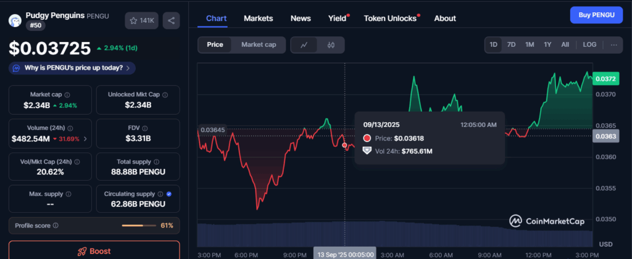
Task: Click the $3.31B FDV value
Action: [x=138, y=139]
